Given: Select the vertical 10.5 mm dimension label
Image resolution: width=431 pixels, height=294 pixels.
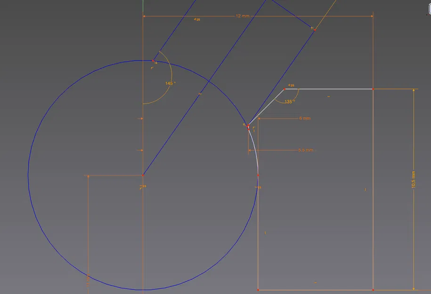Looking at the screenshot, I should click(413, 180).
